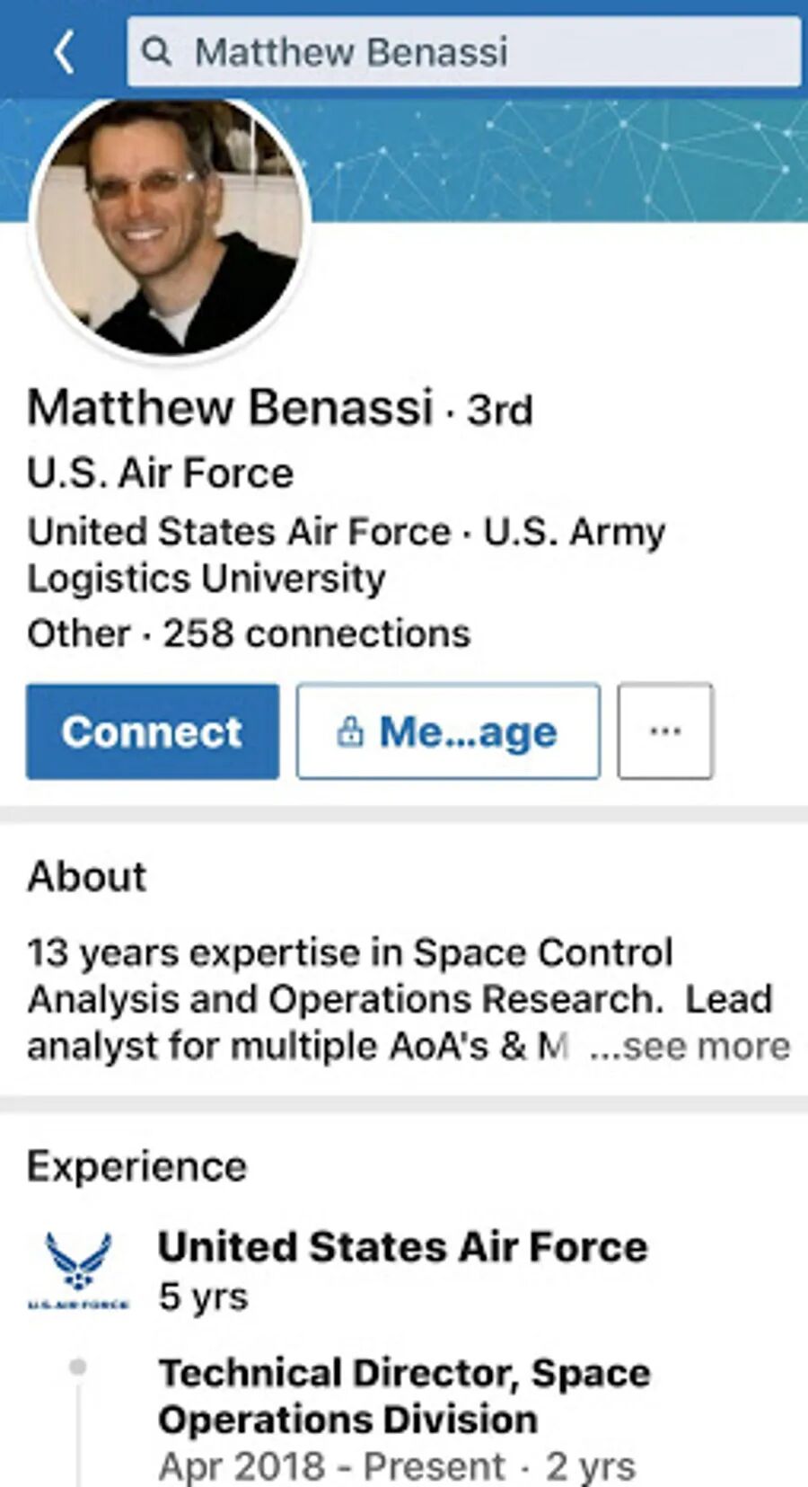The height and width of the screenshot is (1487, 808).
Task: Expand About with see more
Action: click(689, 1047)
